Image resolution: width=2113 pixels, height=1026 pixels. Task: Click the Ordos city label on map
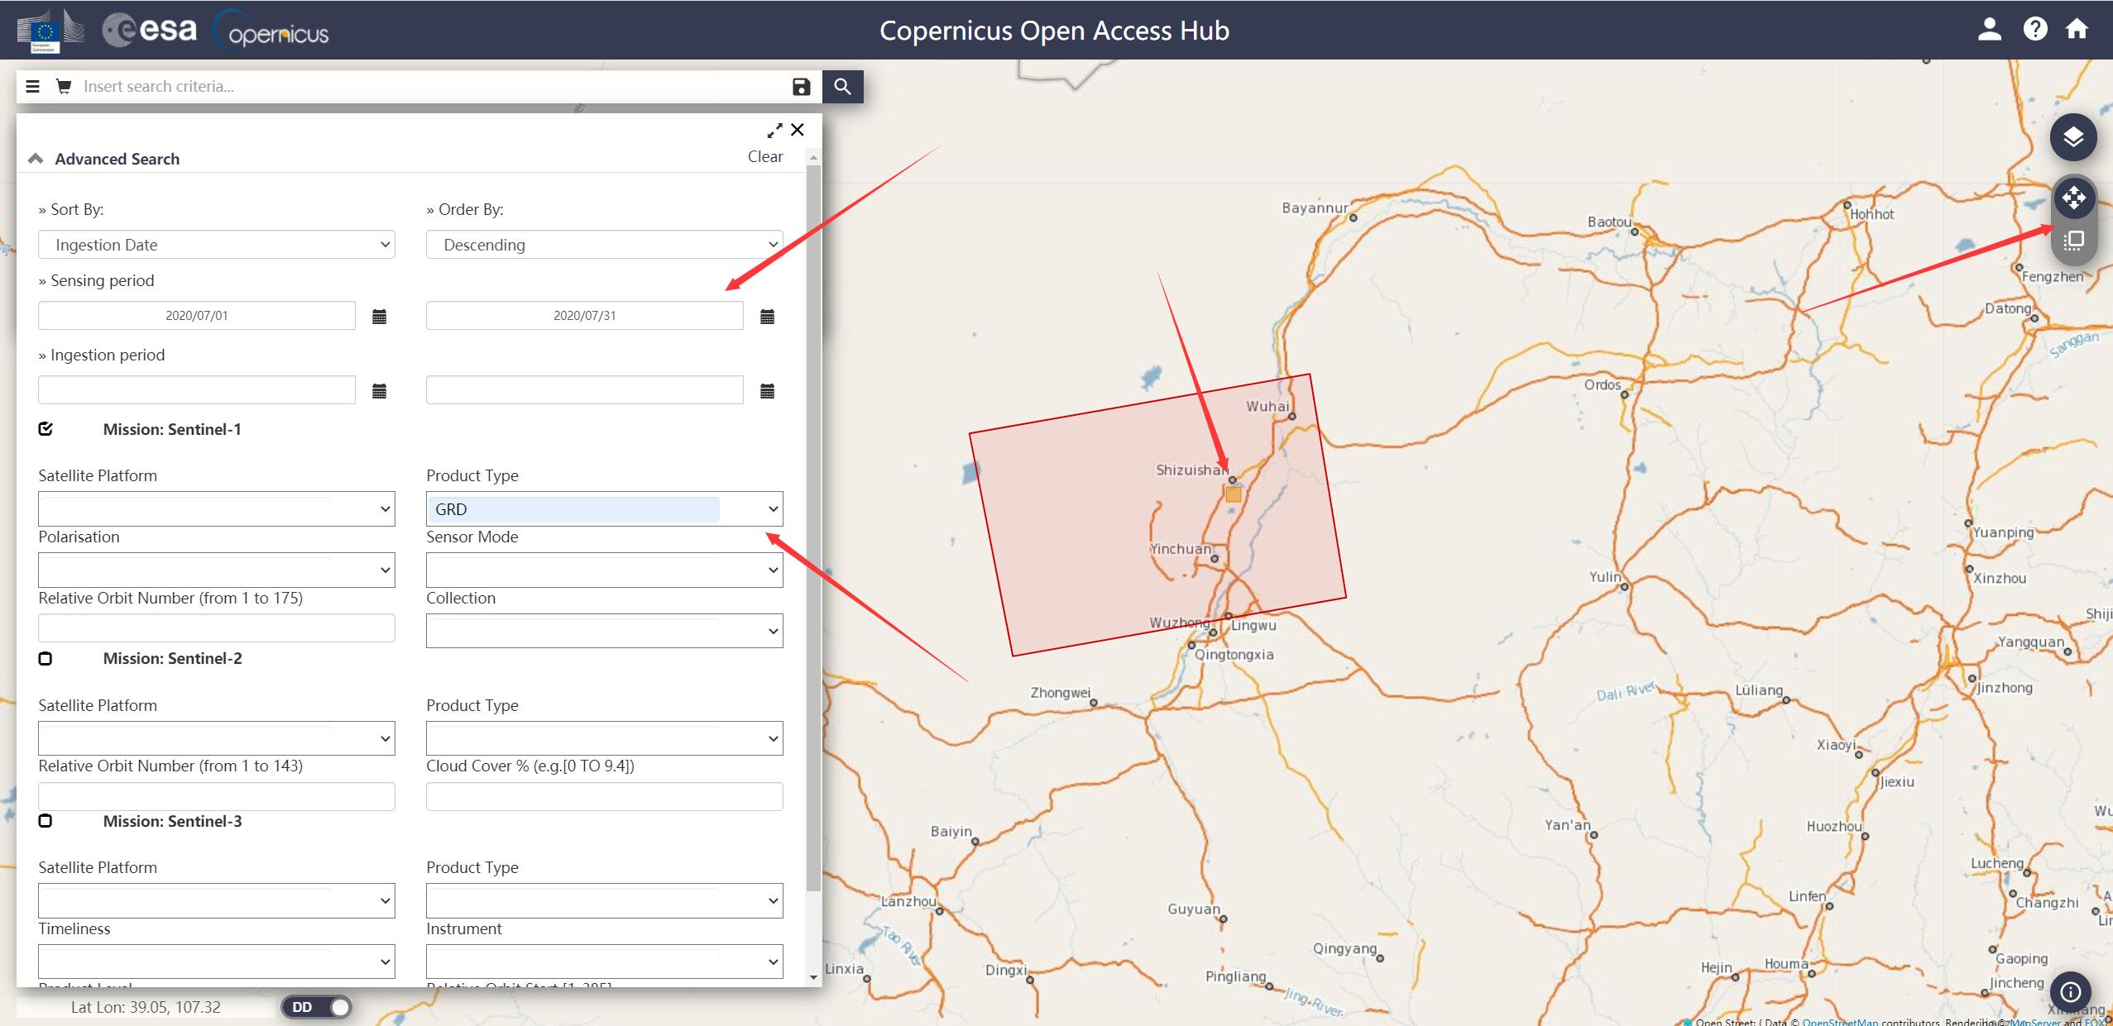(1603, 384)
